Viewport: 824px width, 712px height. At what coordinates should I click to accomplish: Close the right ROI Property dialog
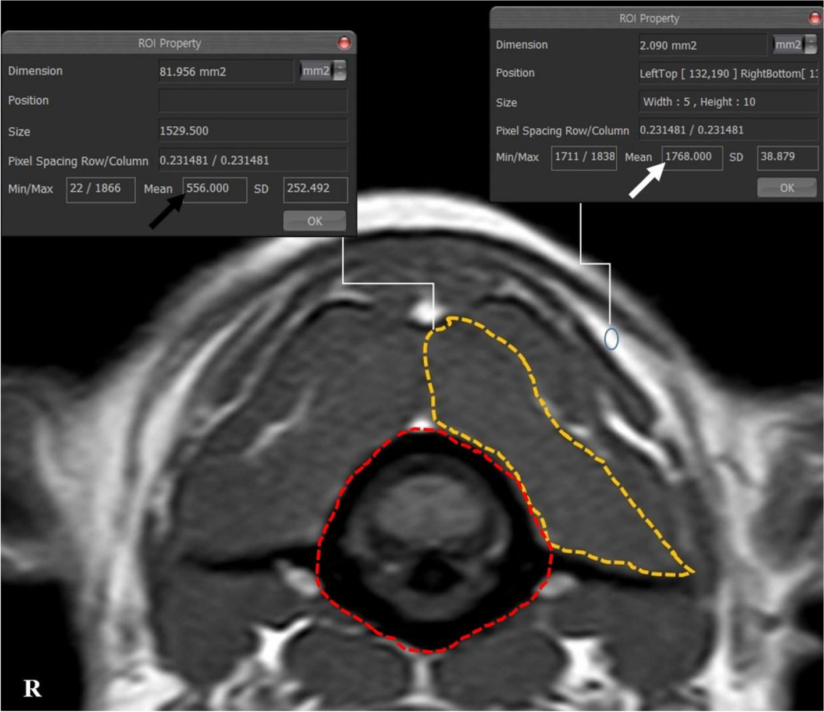click(816, 18)
